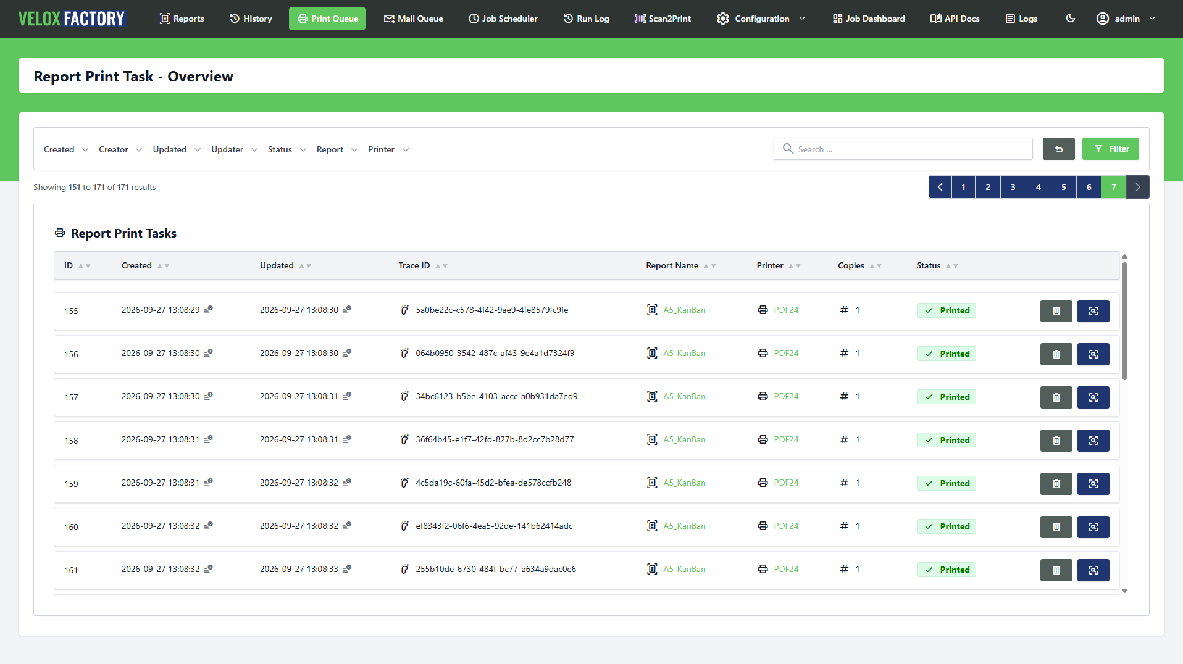Screen dimensions: 1183x664
Task: Go to History page
Action: coord(251,19)
